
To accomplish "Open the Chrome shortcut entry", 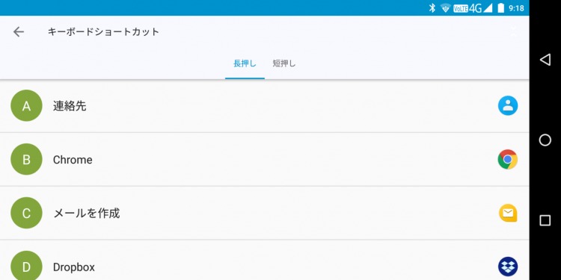I will [264, 160].
